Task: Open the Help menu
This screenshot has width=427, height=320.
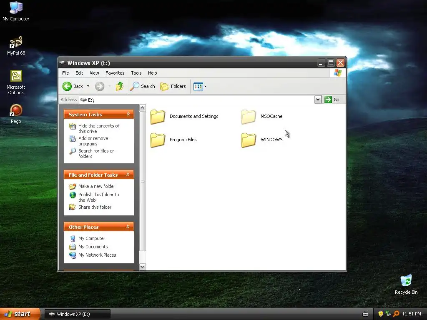Action: pyautogui.click(x=153, y=73)
